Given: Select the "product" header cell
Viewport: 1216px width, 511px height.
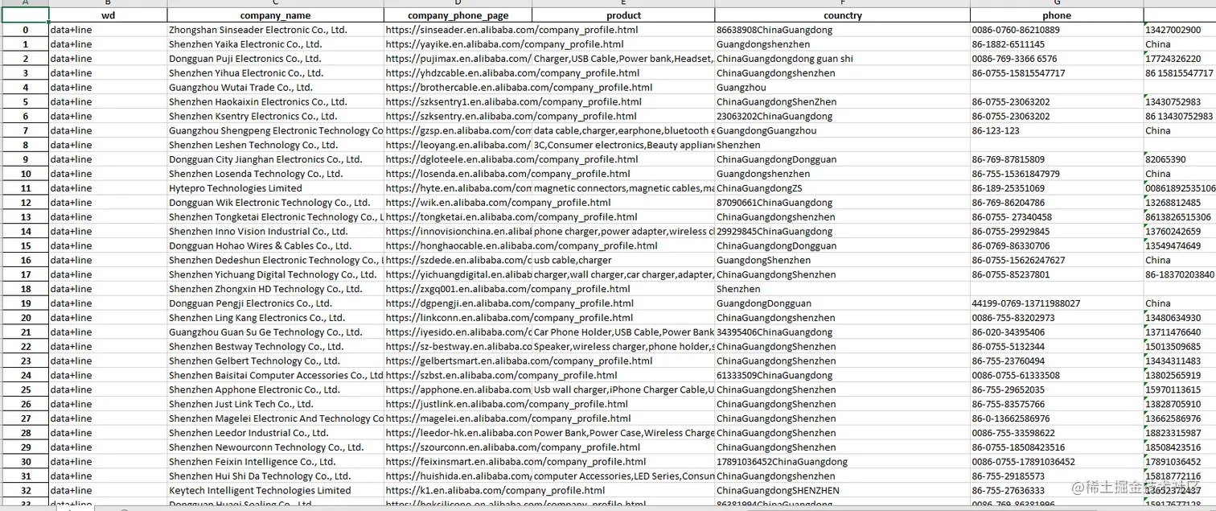Looking at the screenshot, I should [x=623, y=15].
